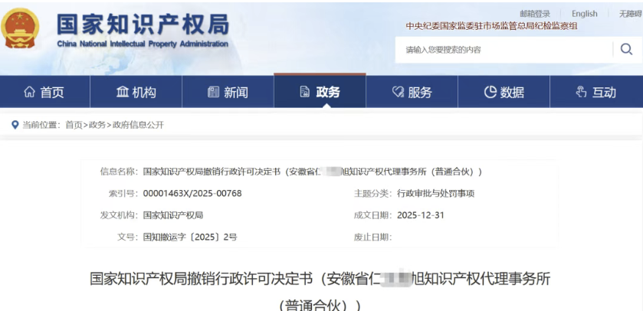The width and height of the screenshot is (643, 311).
Task: Click the location pin icon before 当前位置
Action: coord(15,125)
